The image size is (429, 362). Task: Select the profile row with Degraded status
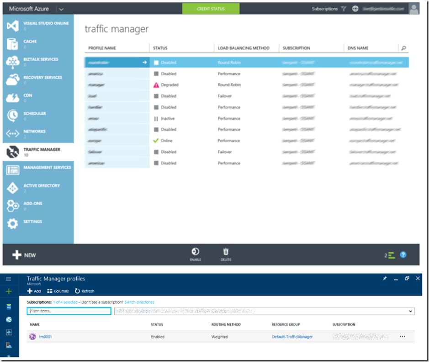tap(246, 85)
